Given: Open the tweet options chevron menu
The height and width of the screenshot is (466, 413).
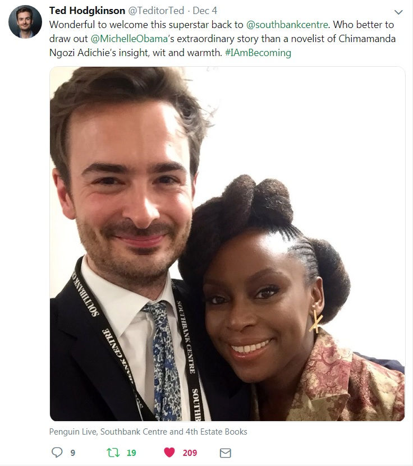Looking at the screenshot, I should point(398,12).
